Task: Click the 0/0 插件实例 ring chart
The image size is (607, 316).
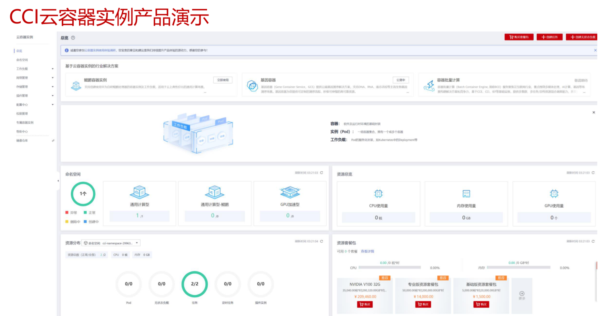Action: 261,284
